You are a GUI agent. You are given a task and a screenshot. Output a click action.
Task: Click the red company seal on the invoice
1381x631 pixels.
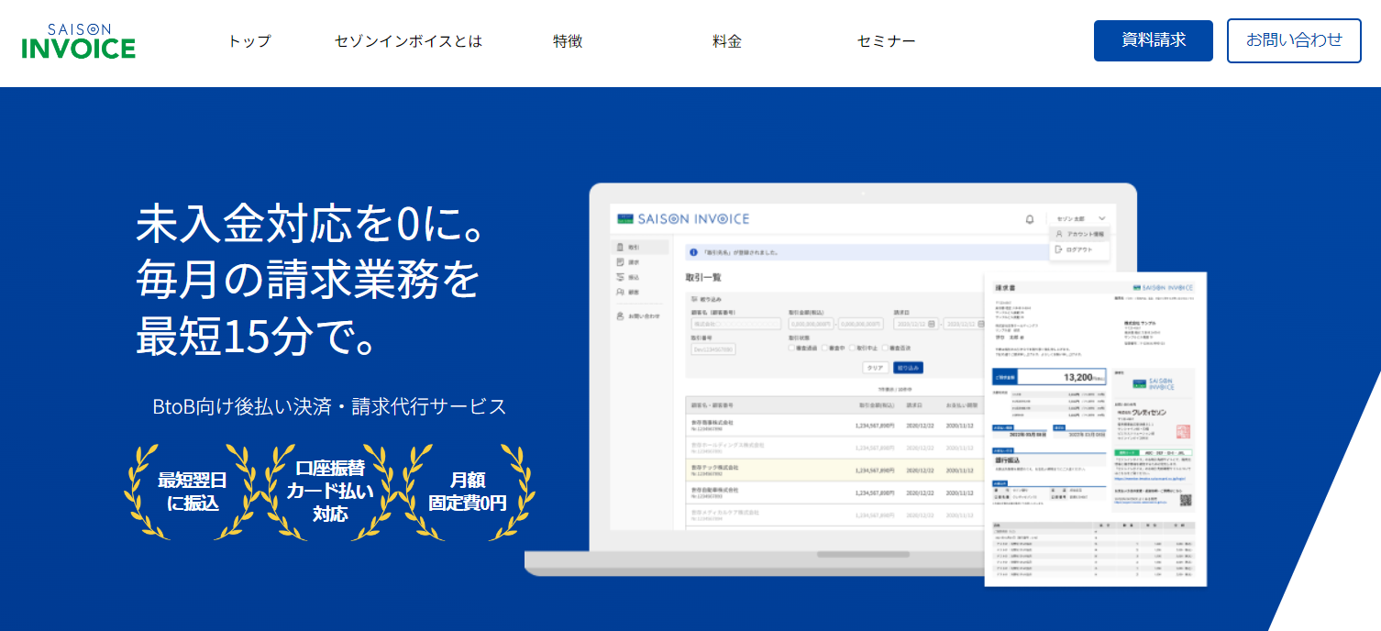1184,430
